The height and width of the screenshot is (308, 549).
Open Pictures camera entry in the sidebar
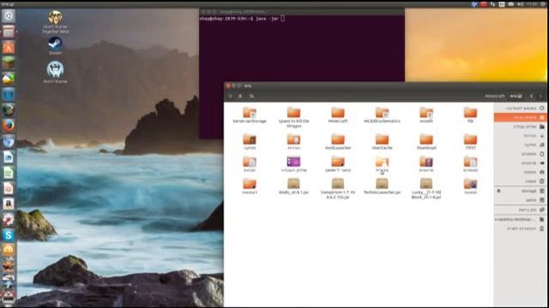pyautogui.click(x=521, y=172)
